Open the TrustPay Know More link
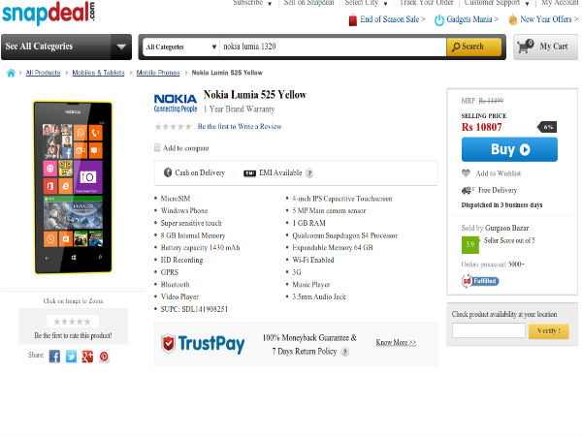This screenshot has height=436, width=582. tap(396, 343)
